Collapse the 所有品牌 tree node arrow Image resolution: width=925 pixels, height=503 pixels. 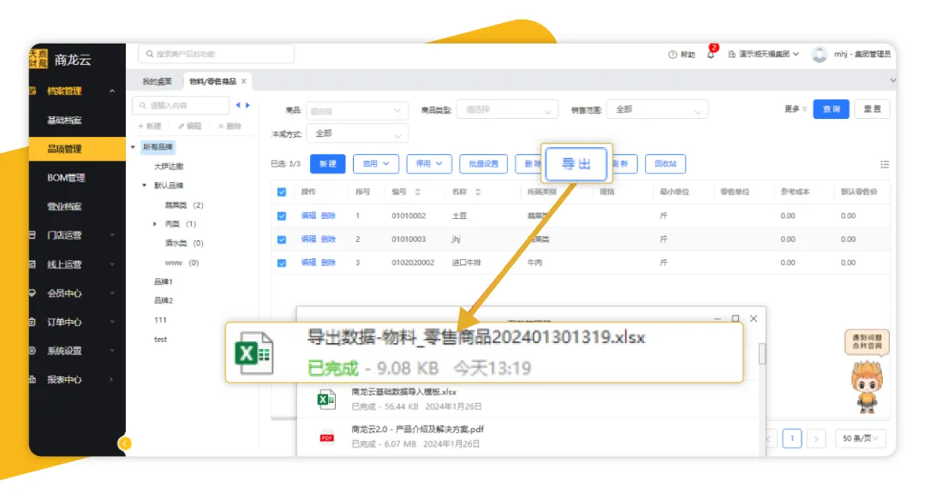point(133,147)
